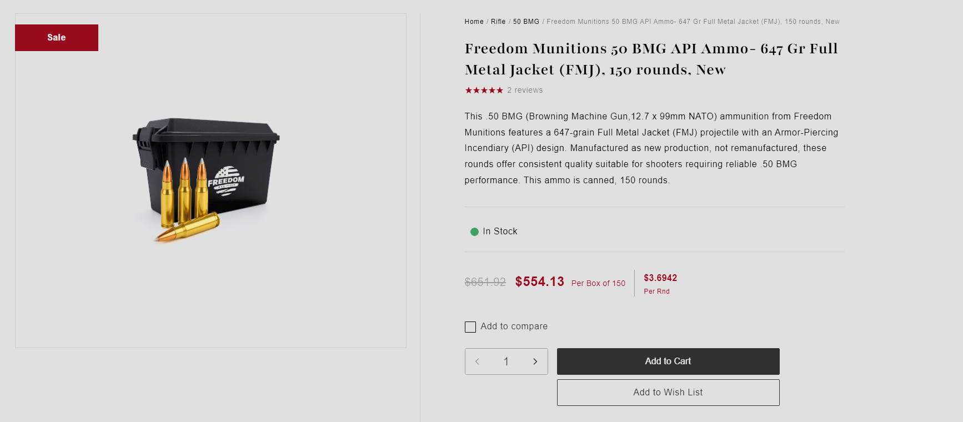
Task: Tick the Add to compare checkbox
Action: pyautogui.click(x=470, y=327)
